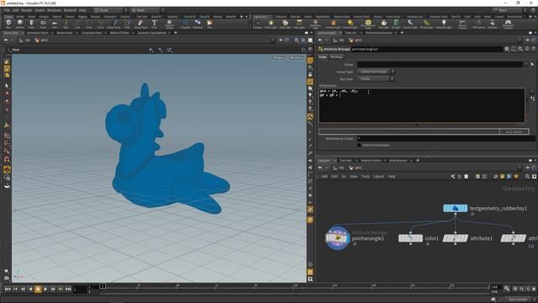Select the File shelf tool
The width and height of the screenshot is (538, 303).
point(209,24)
